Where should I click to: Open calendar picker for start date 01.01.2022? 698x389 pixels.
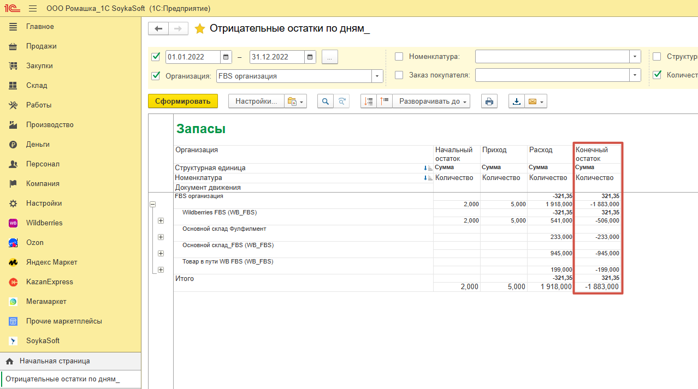226,57
